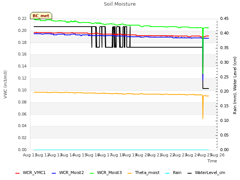Click the Rain (mm), Water Level (cm) axis label
Viewport: 240px width, 180px height.
coord(235,85)
